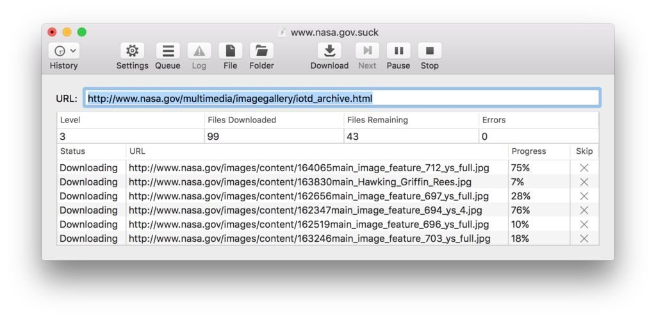Click the 7% progress value
The width and height of the screenshot is (656, 320).
[518, 181]
